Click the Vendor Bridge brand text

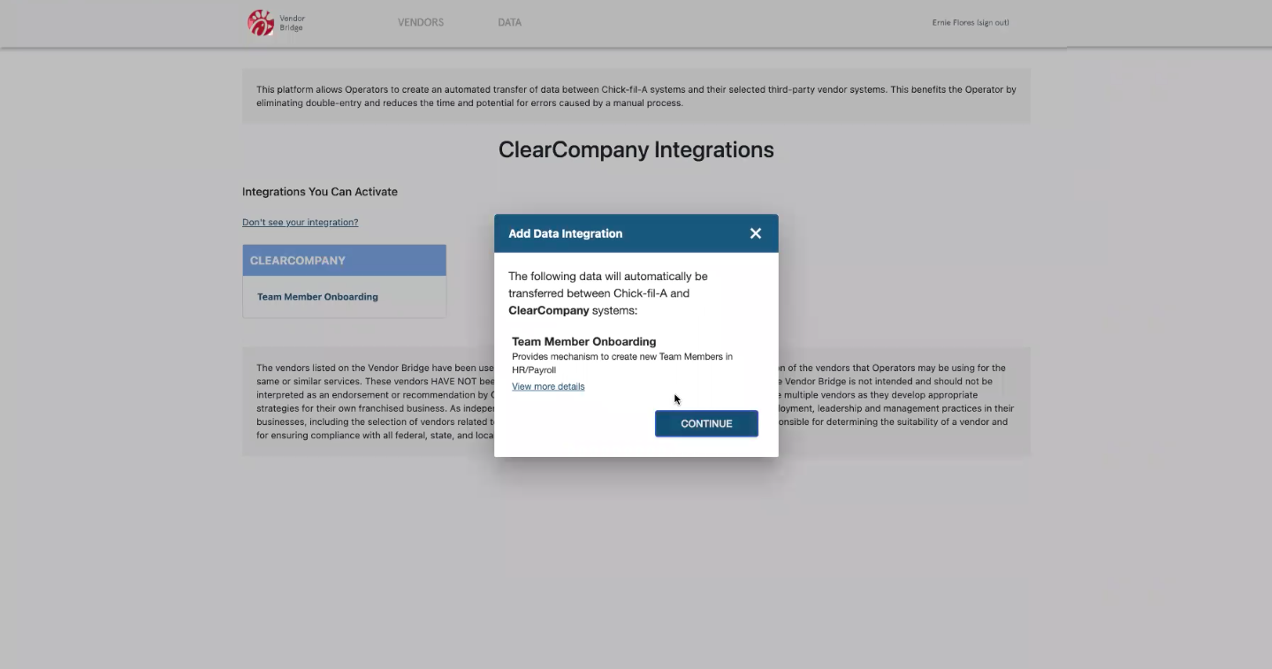coord(292,23)
